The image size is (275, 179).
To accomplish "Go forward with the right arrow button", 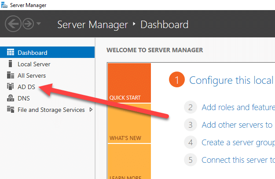I will (x=28, y=24).
